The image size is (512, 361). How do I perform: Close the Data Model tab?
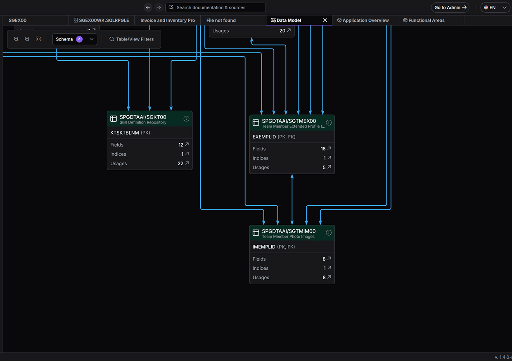(325, 20)
